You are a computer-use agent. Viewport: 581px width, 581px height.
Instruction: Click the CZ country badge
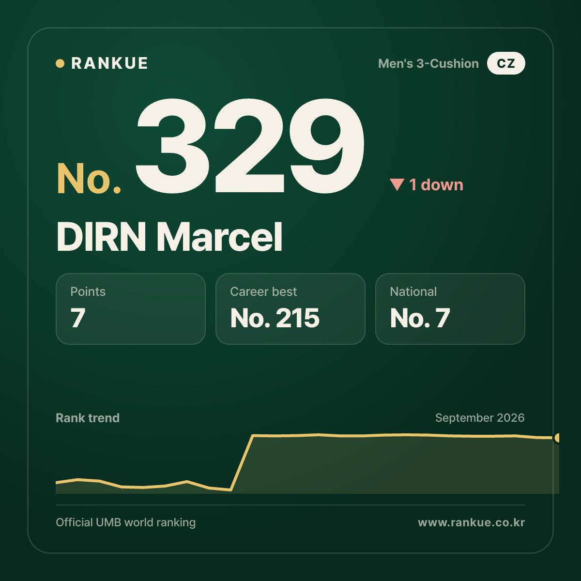506,63
